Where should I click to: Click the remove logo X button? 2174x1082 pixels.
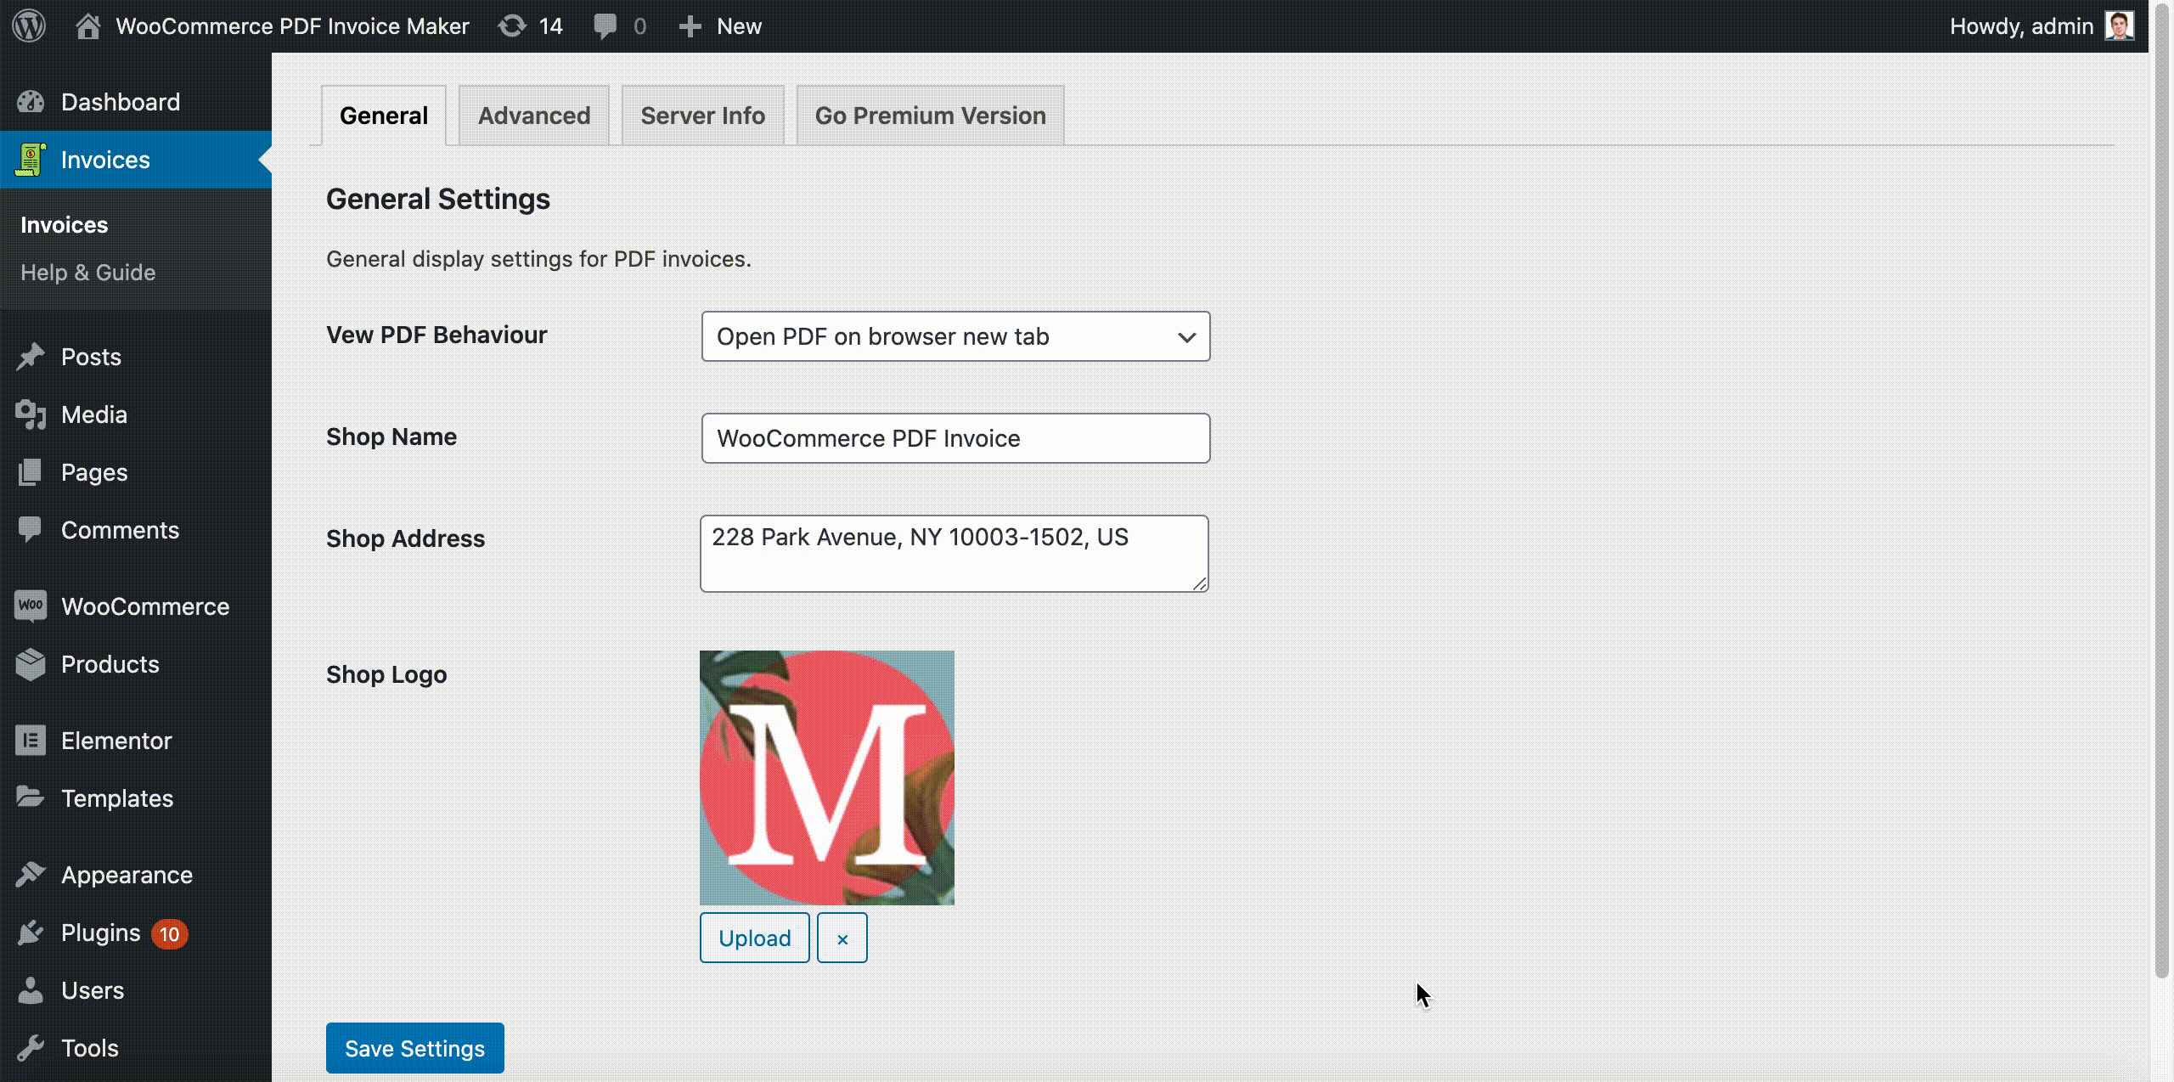843,938
